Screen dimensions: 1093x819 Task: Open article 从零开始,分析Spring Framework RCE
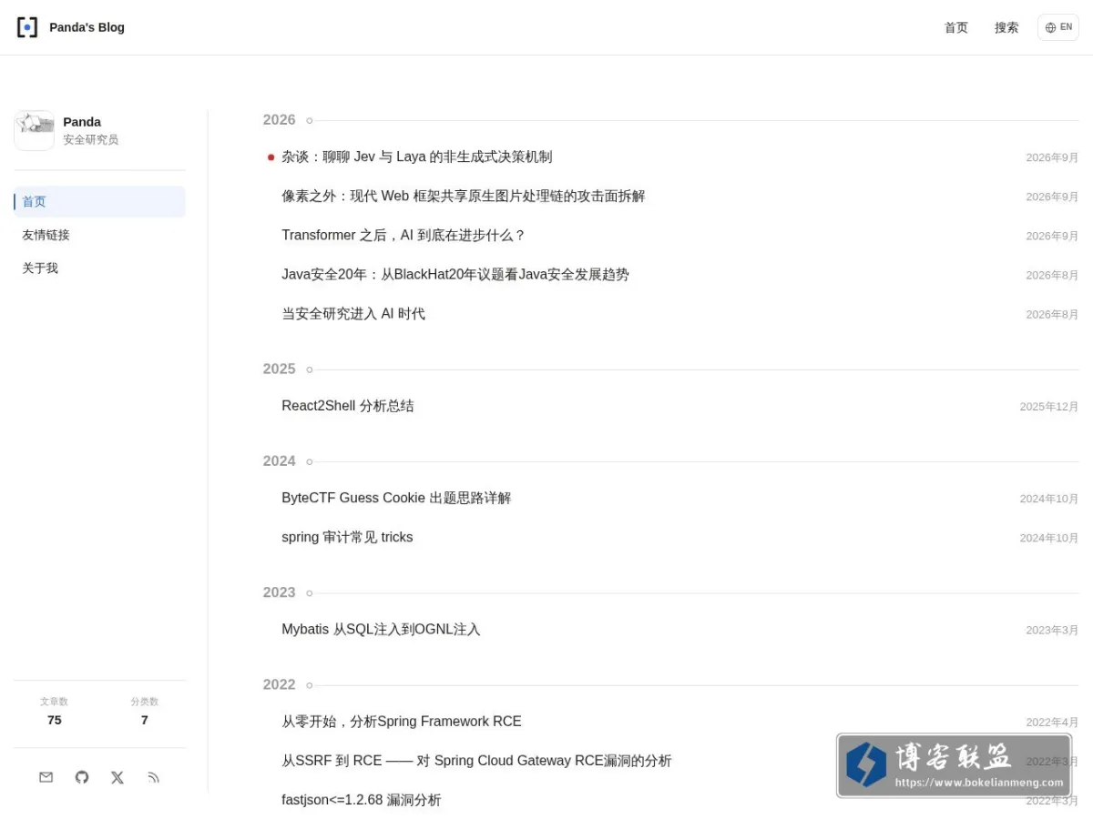(402, 722)
